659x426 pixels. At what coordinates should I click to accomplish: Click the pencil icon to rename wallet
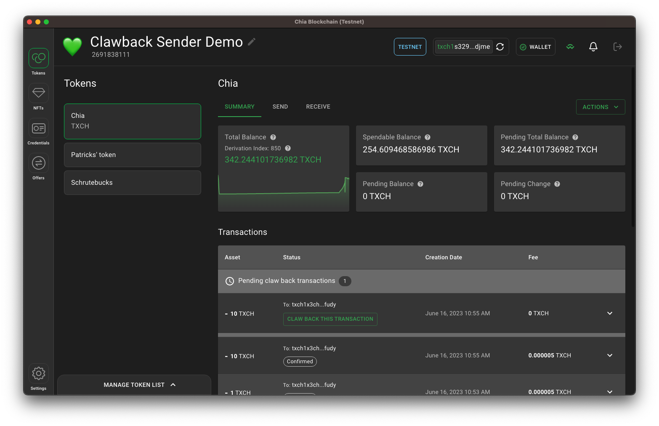tap(252, 42)
